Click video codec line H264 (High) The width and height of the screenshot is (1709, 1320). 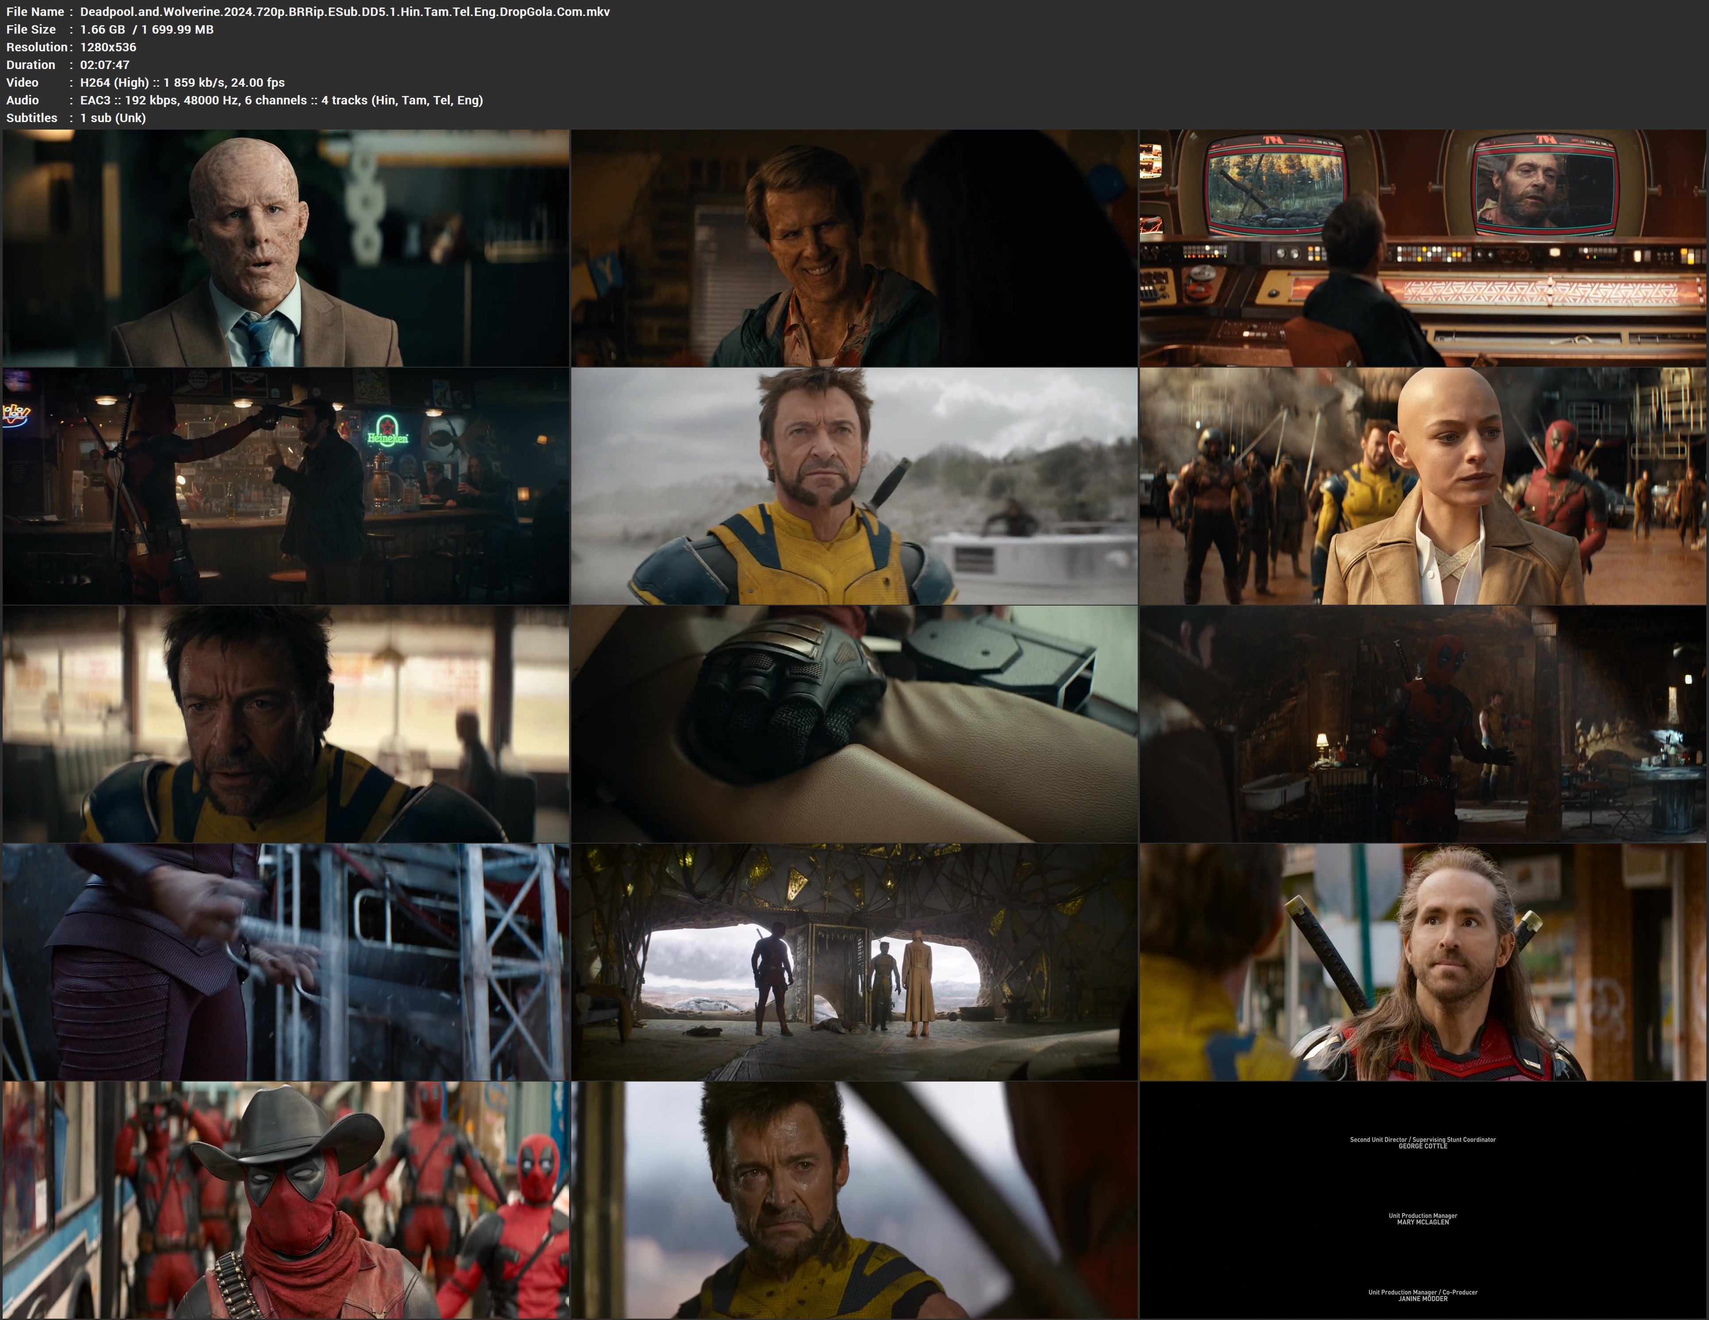coord(182,83)
